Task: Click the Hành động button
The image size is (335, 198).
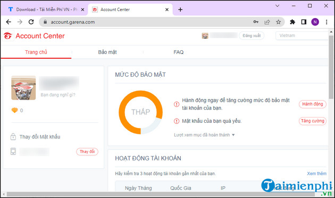Action: (313, 104)
